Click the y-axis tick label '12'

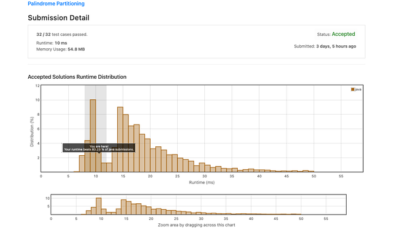[x=37, y=86]
